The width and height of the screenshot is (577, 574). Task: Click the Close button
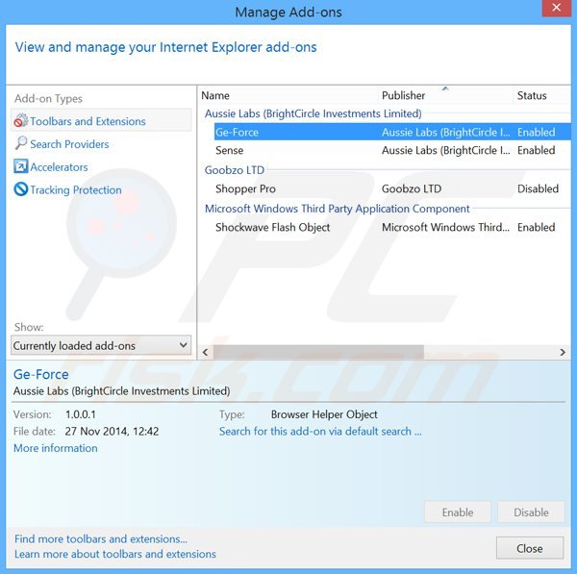tap(529, 548)
